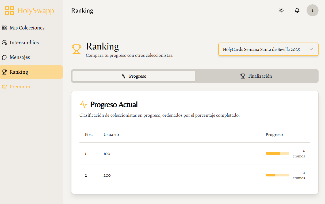Switch to the Finalización tab
The width and height of the screenshot is (325, 204).
pos(256,76)
